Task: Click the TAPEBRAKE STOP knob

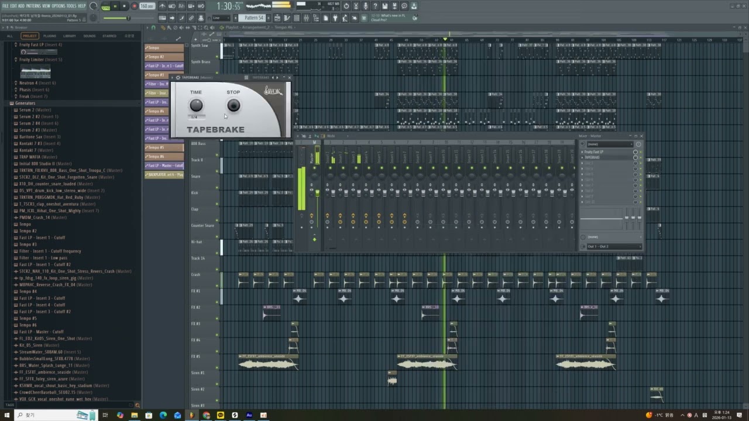Action: click(x=233, y=105)
